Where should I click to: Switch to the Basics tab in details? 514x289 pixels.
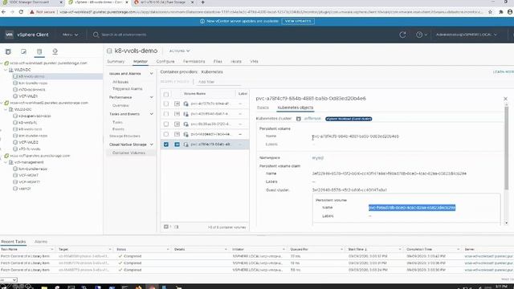[263, 108]
